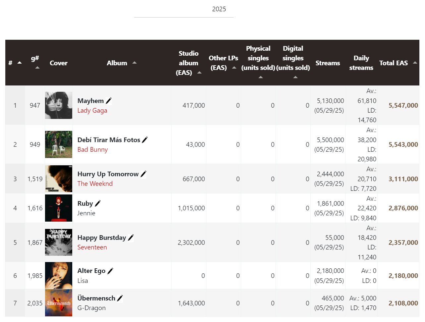Viewport: 425px width, 322px height.
Task: Open the Happy Burstday cover image
Action: tap(59, 242)
